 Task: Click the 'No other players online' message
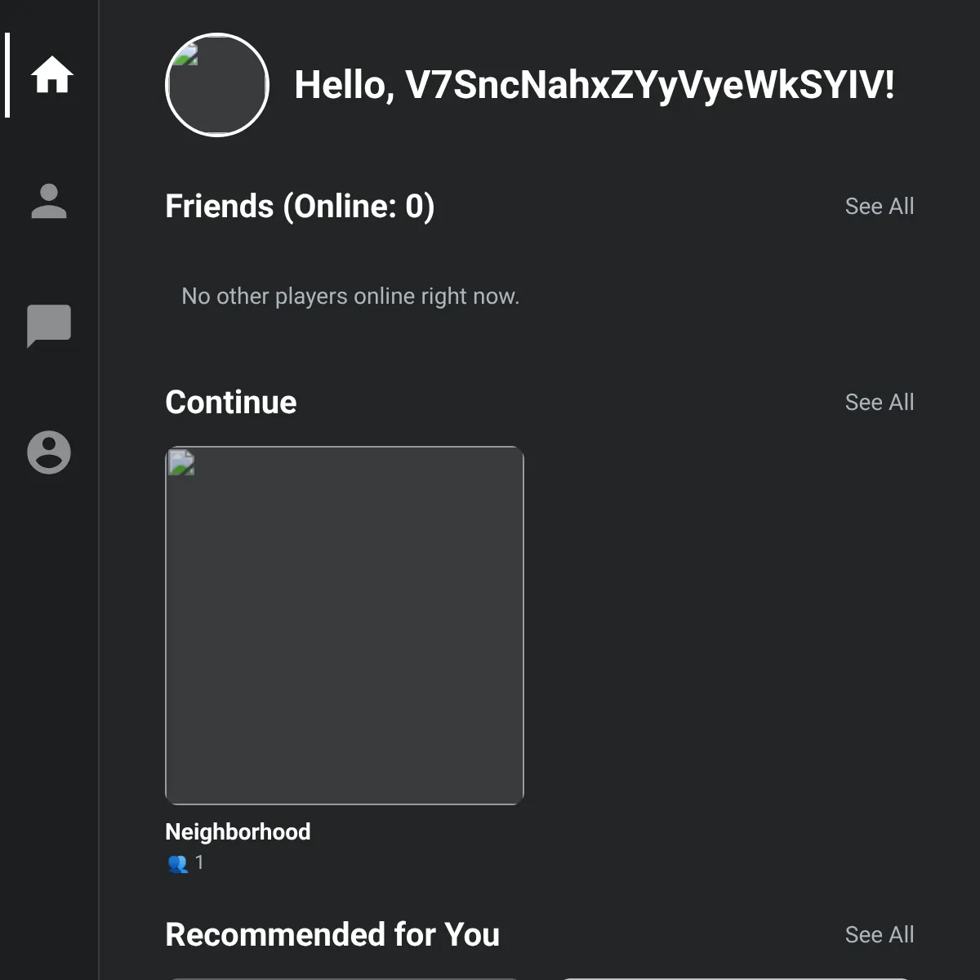coord(350,296)
